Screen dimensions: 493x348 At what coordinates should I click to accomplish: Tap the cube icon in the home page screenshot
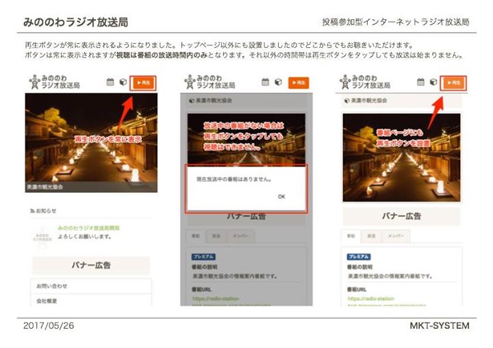(123, 82)
